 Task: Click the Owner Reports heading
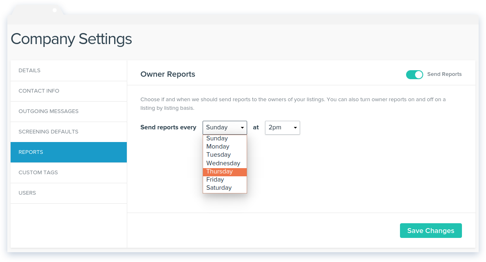click(x=168, y=74)
